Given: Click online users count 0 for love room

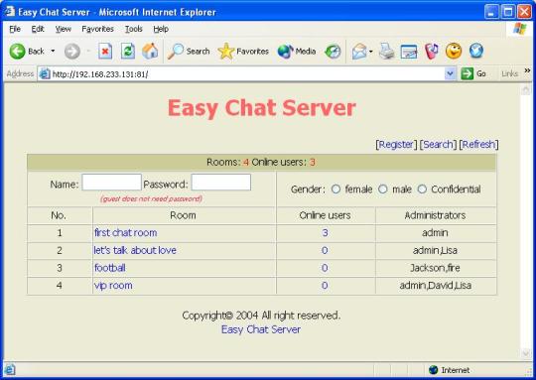Looking at the screenshot, I should coord(325,250).
